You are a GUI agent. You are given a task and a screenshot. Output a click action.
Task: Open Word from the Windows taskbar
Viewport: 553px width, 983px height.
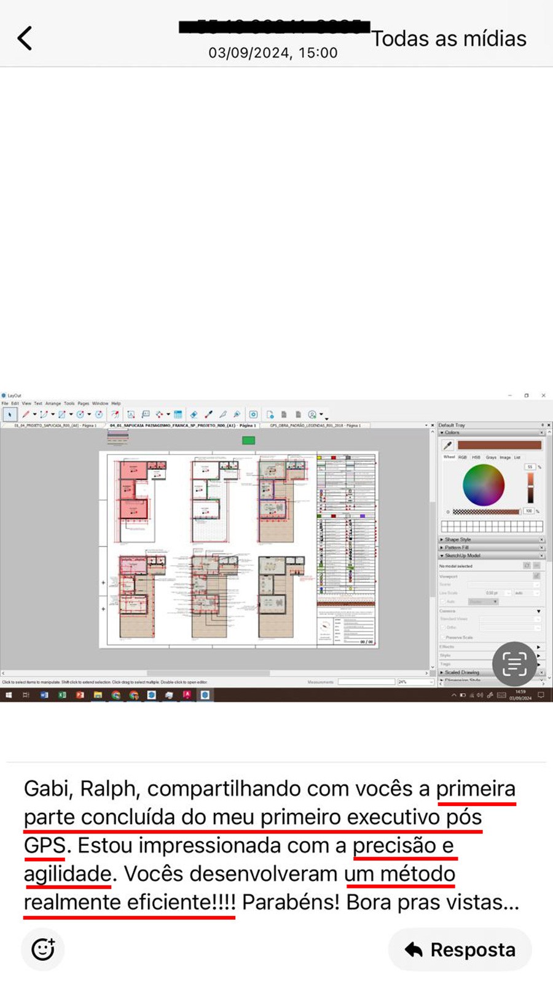point(44,695)
